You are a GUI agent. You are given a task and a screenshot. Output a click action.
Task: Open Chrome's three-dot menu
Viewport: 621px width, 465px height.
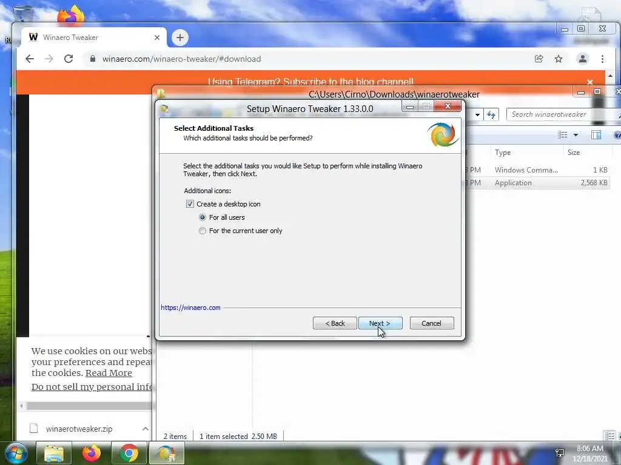coord(602,59)
